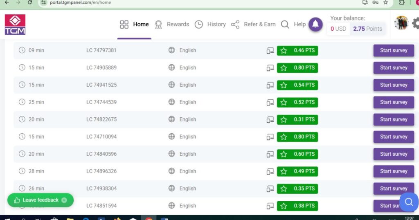Click the 0.49 PTS reward badge

pos(297,171)
